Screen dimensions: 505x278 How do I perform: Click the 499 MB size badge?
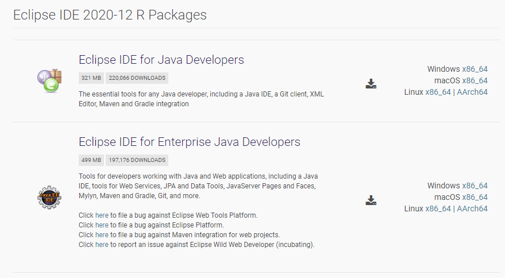pos(91,160)
